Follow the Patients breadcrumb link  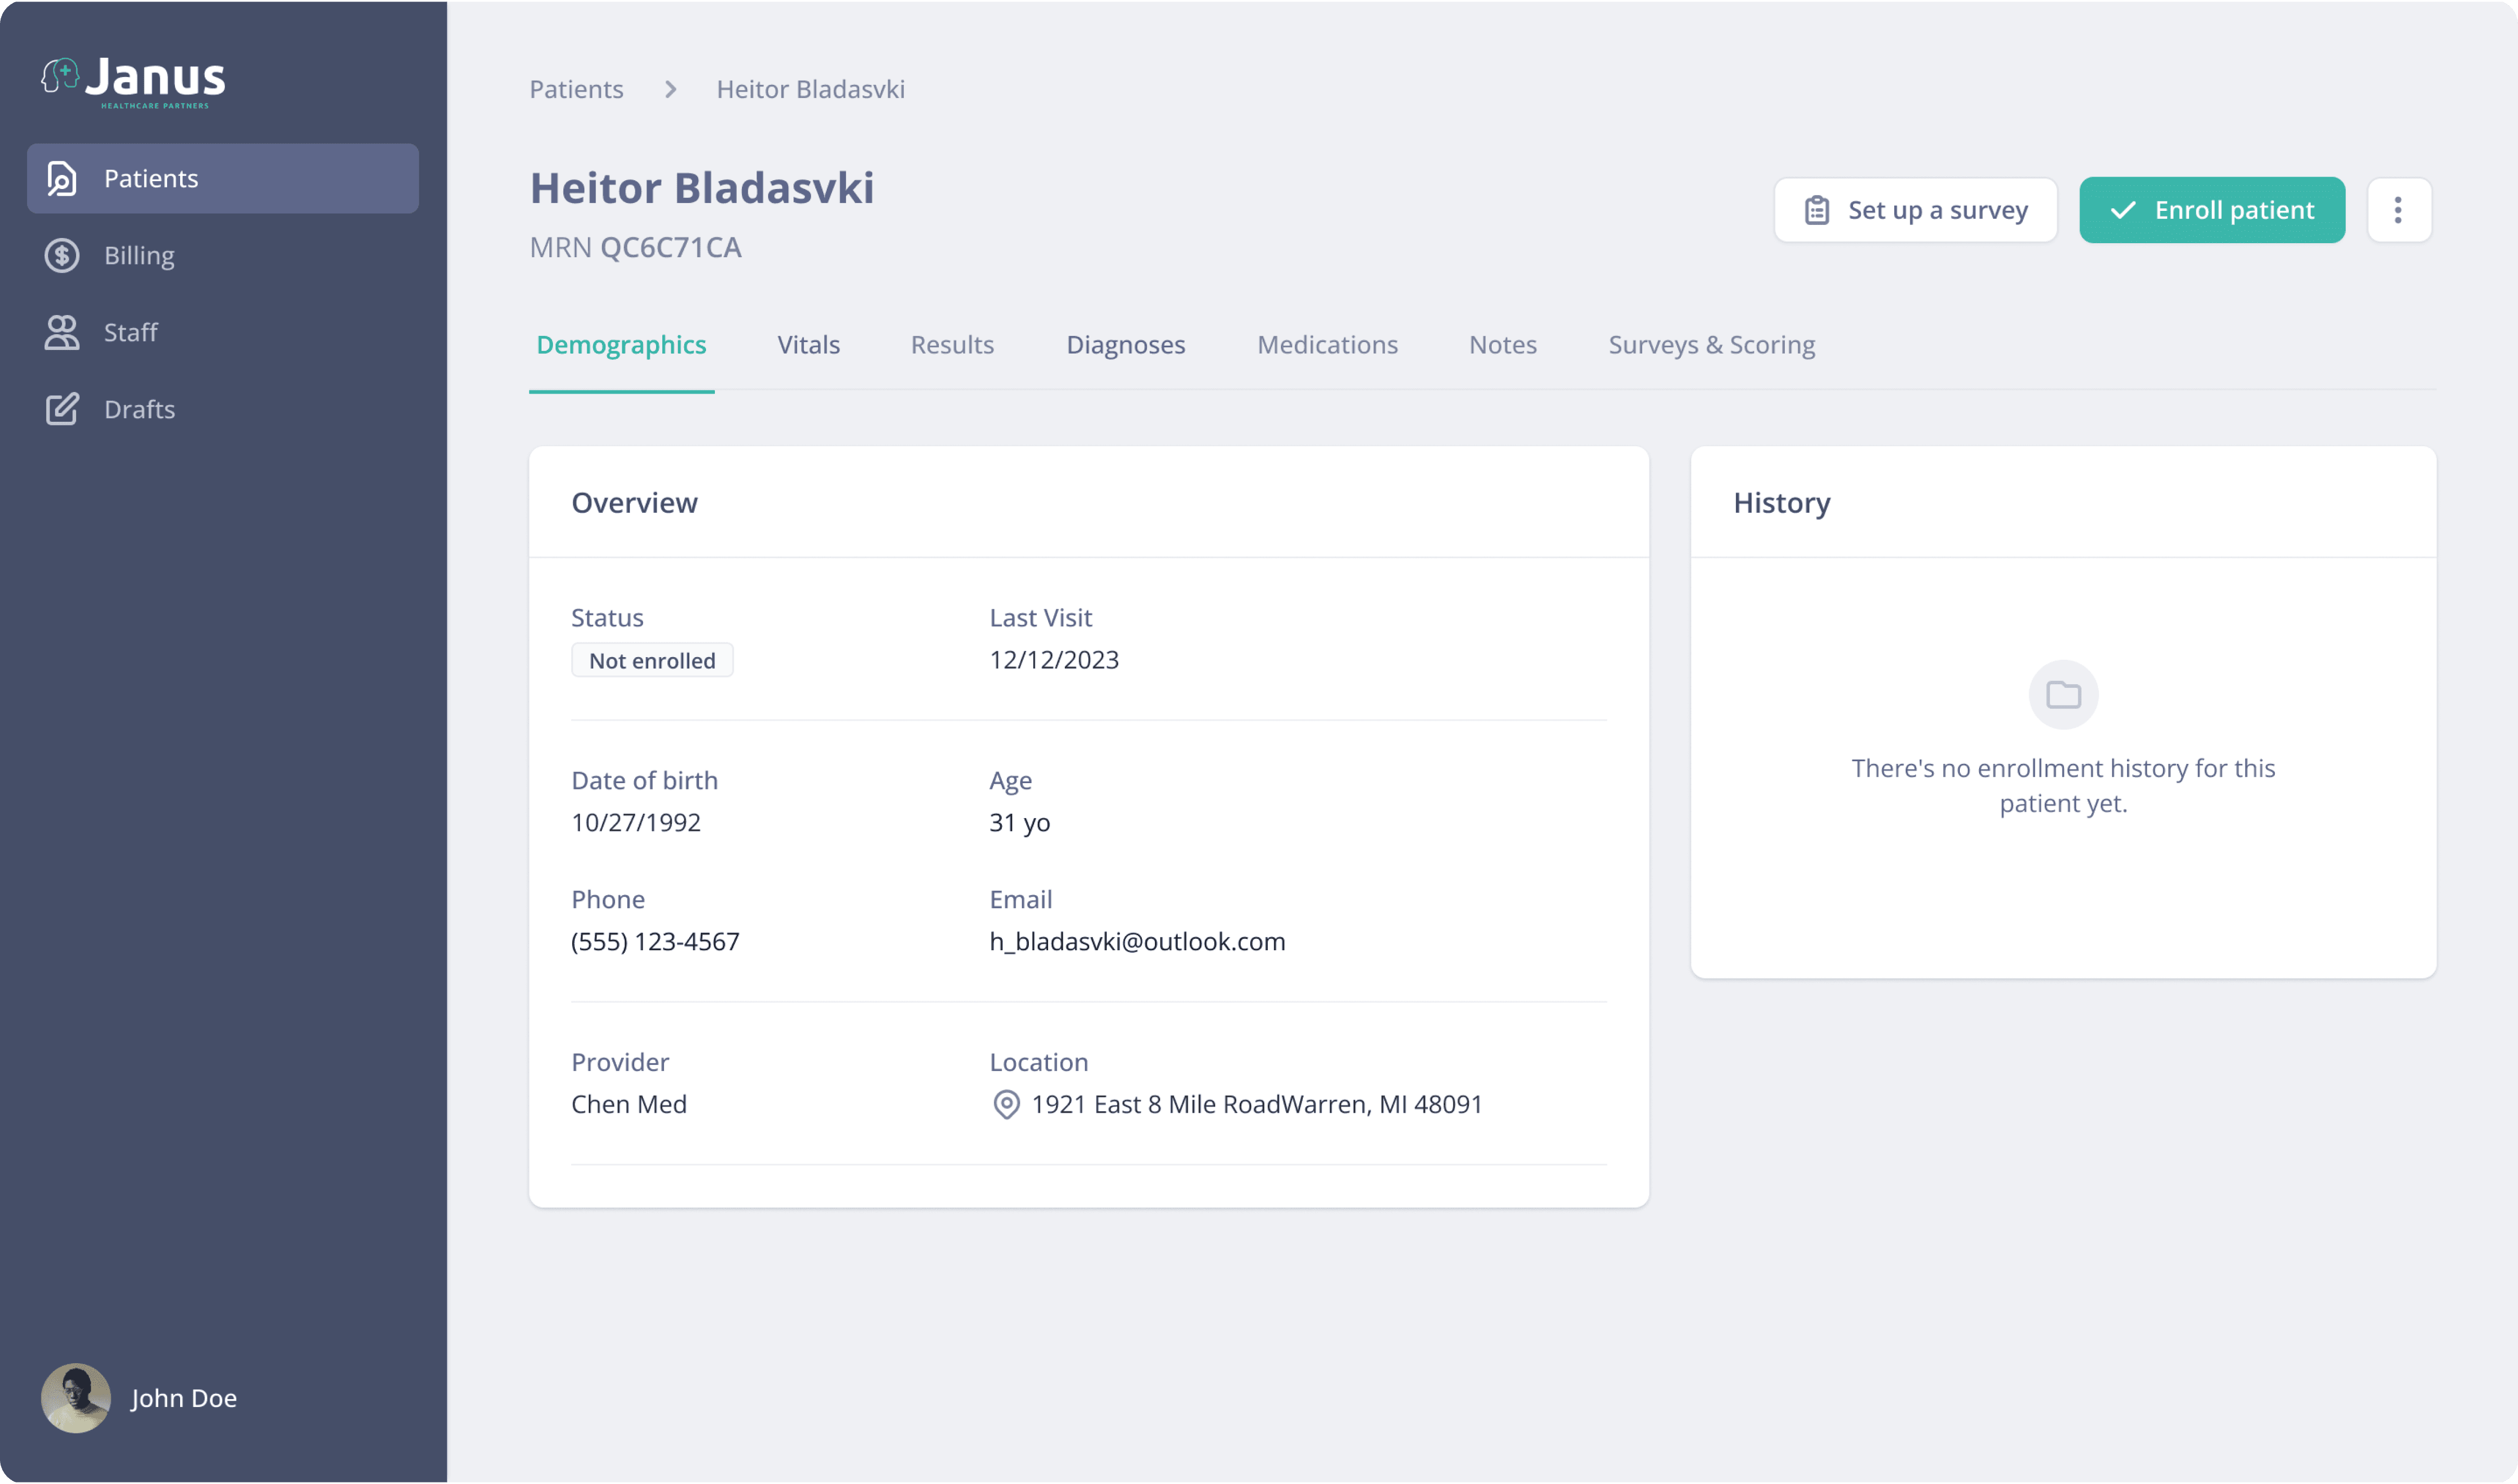(576, 89)
